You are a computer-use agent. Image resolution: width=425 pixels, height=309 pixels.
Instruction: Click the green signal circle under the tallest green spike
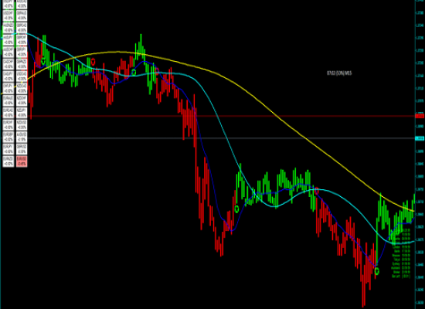pyautogui.click(x=134, y=72)
